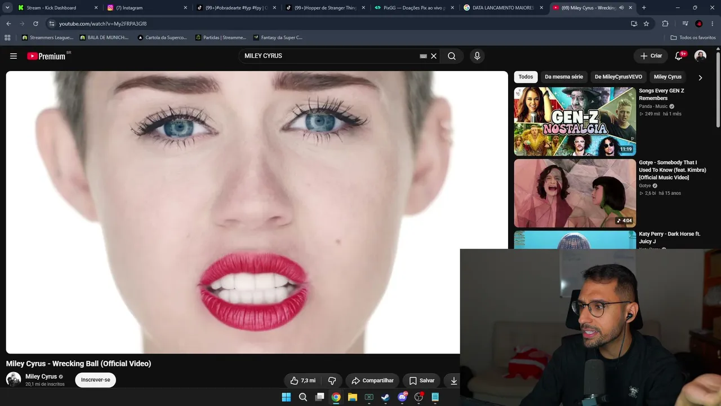The width and height of the screenshot is (721, 406).
Task: Switch to the Hopper de Stranger Things tab
Action: click(326, 8)
